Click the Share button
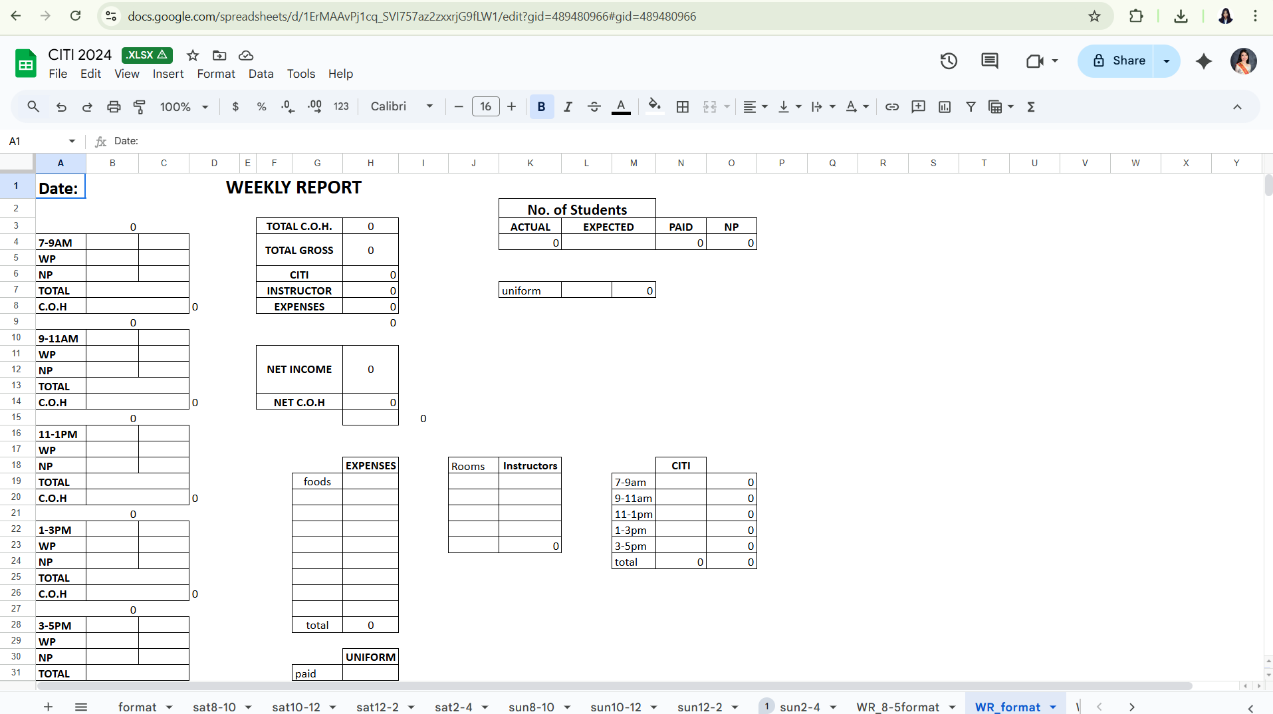The width and height of the screenshot is (1273, 714). 1119,61
